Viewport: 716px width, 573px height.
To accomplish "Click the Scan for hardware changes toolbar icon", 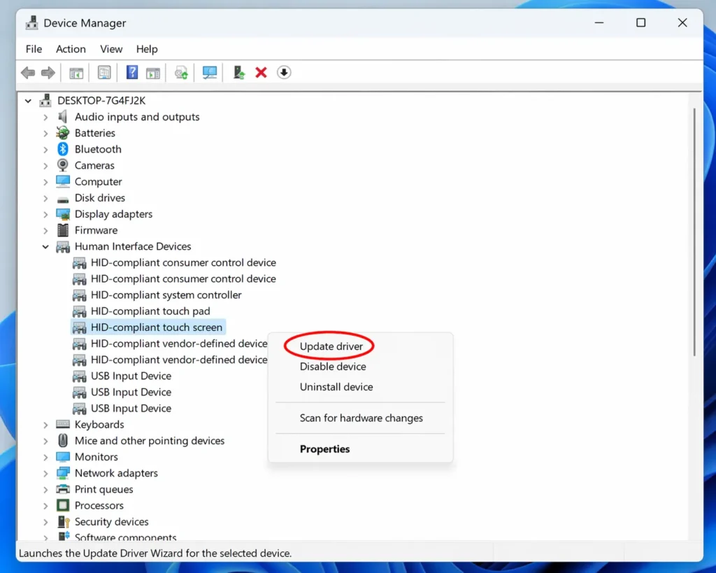I will coord(181,73).
